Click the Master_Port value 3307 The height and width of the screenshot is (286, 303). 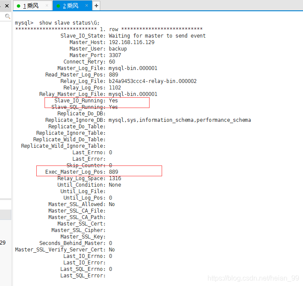(115, 55)
